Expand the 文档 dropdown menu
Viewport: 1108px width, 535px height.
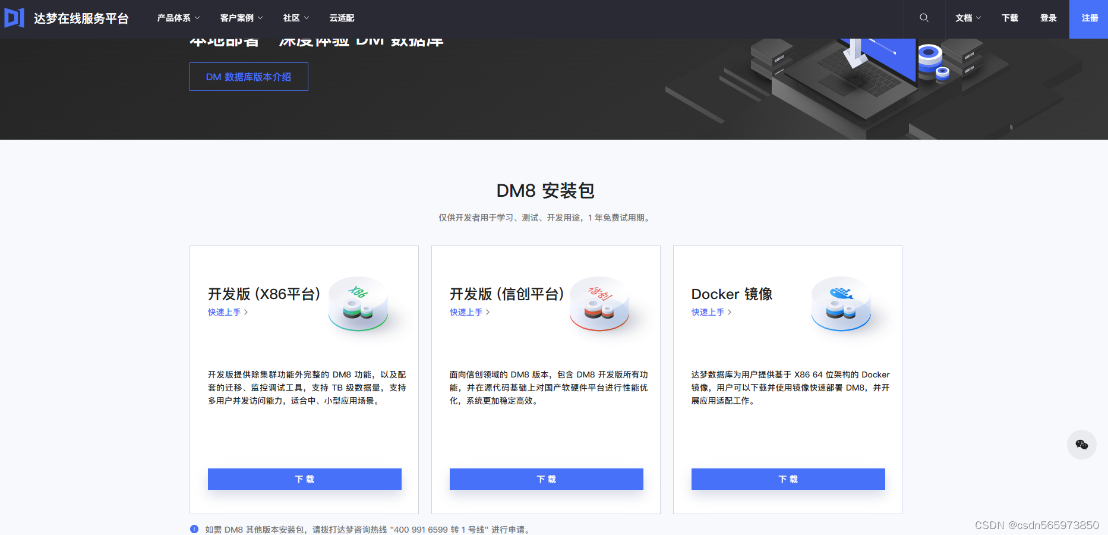coord(968,18)
